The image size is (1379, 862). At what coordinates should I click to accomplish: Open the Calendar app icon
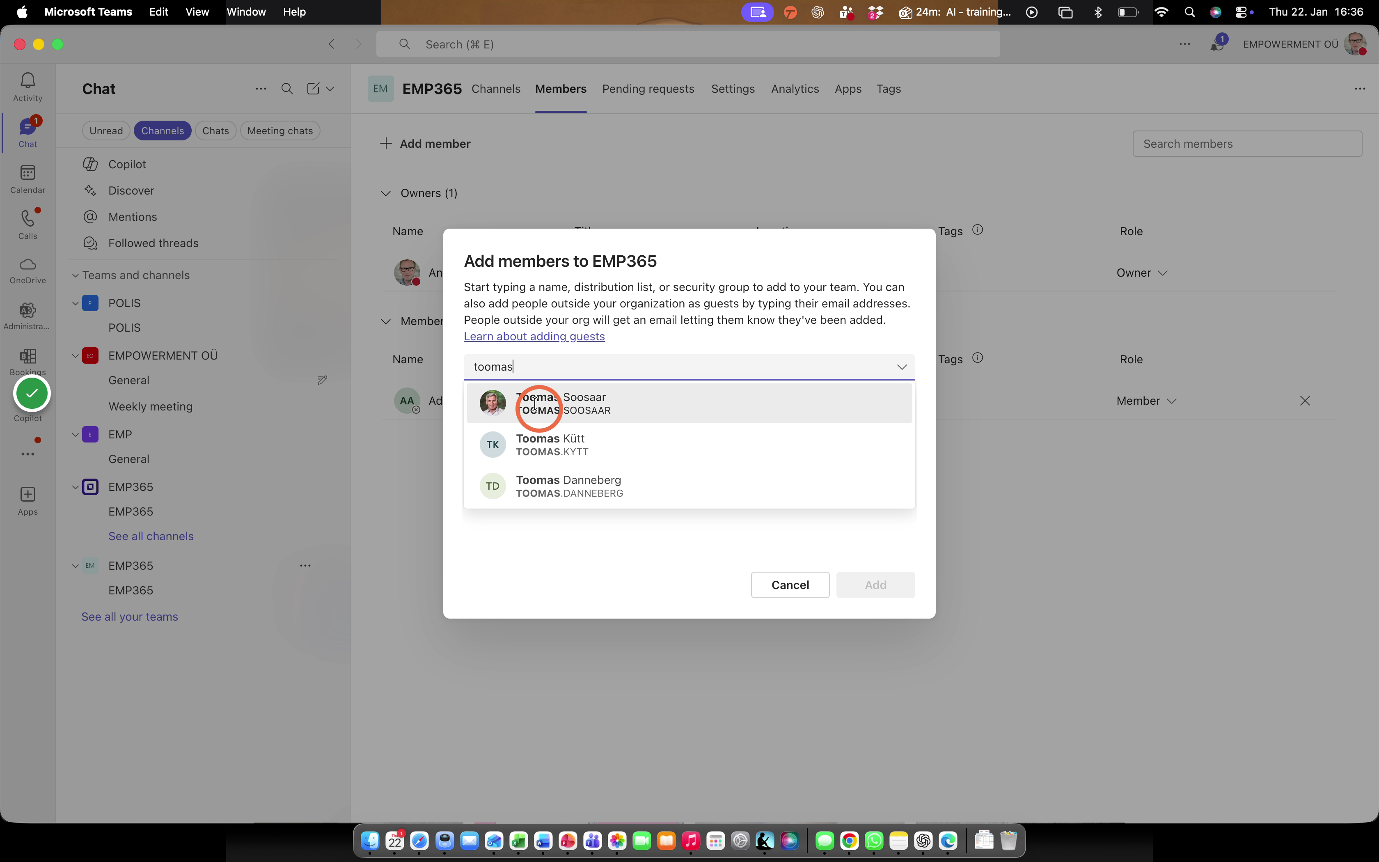coord(27,179)
